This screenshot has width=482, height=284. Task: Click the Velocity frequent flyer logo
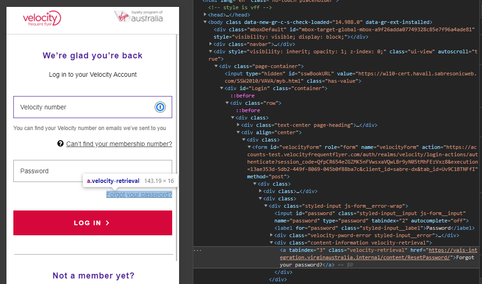(42, 18)
